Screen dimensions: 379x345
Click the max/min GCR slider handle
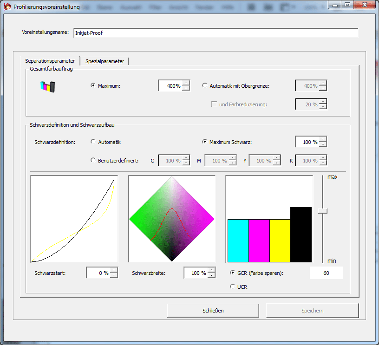click(x=322, y=211)
